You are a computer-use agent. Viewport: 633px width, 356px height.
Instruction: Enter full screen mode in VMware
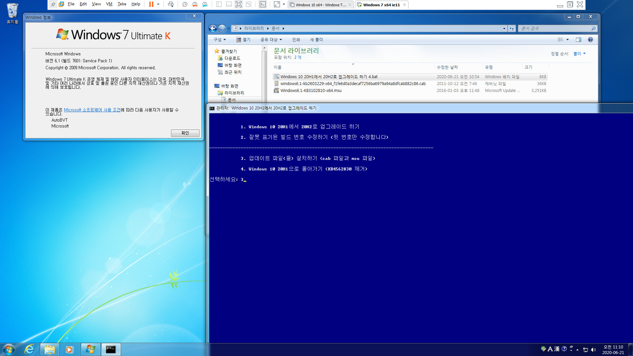click(239, 4)
